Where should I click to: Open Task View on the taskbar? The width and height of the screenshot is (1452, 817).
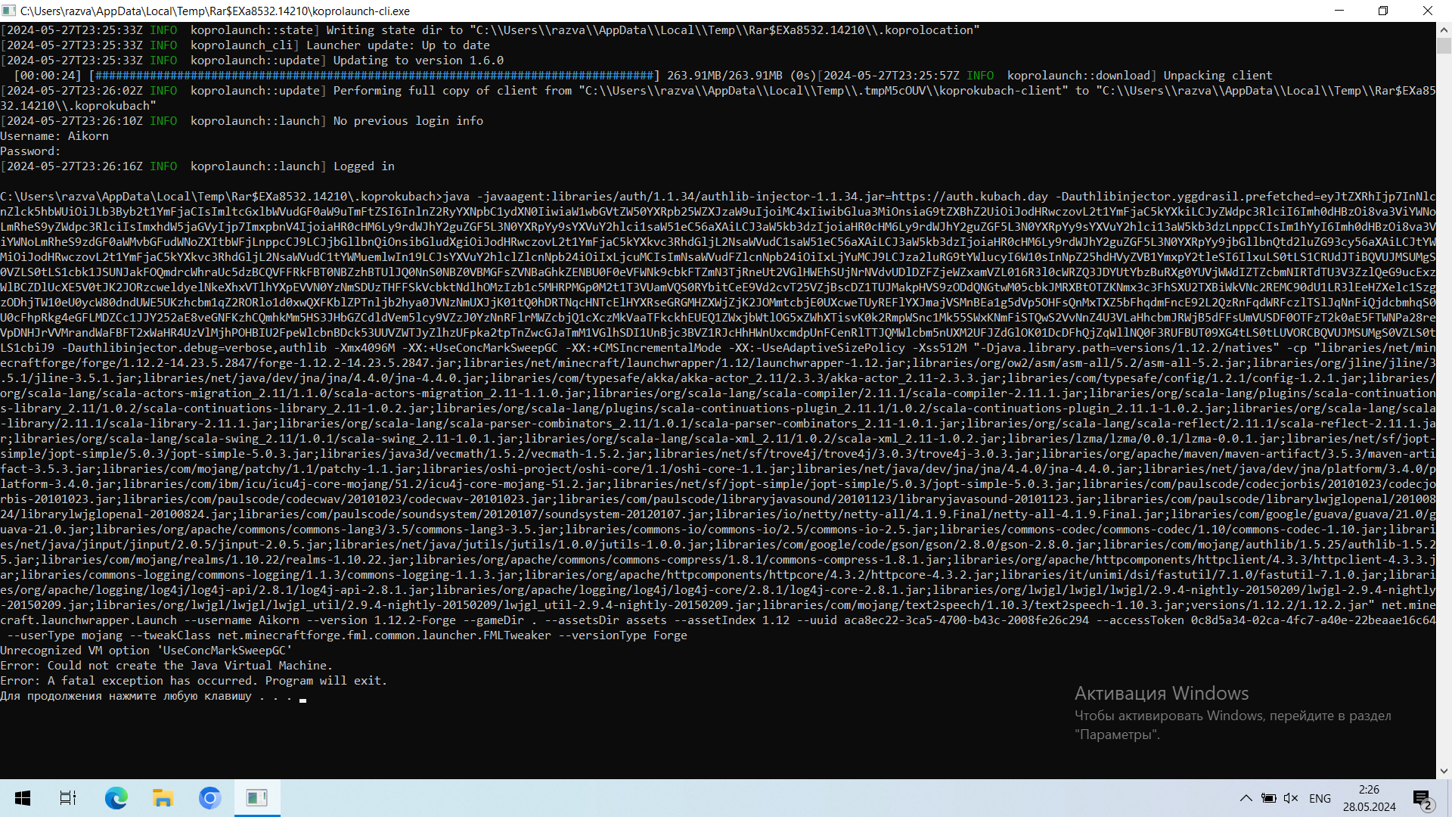click(68, 798)
